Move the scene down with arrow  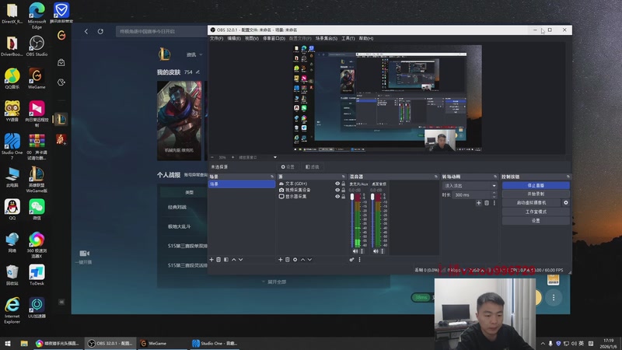[x=241, y=260]
